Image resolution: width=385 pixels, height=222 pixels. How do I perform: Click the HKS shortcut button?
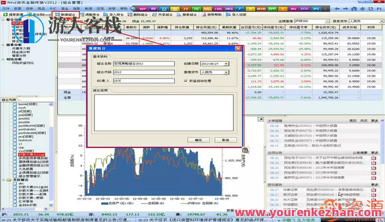[x=229, y=9]
